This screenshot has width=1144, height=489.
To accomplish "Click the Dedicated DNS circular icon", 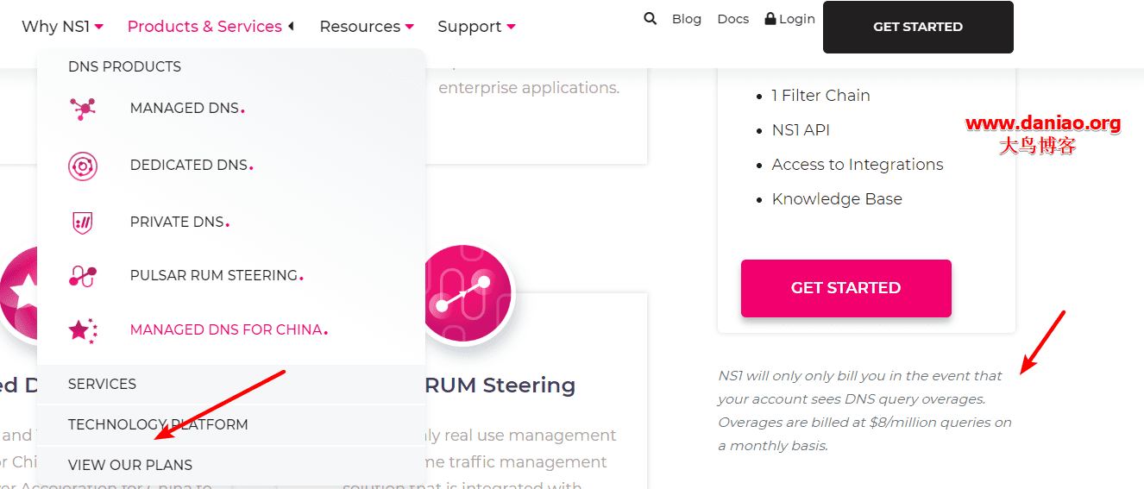I will click(83, 166).
